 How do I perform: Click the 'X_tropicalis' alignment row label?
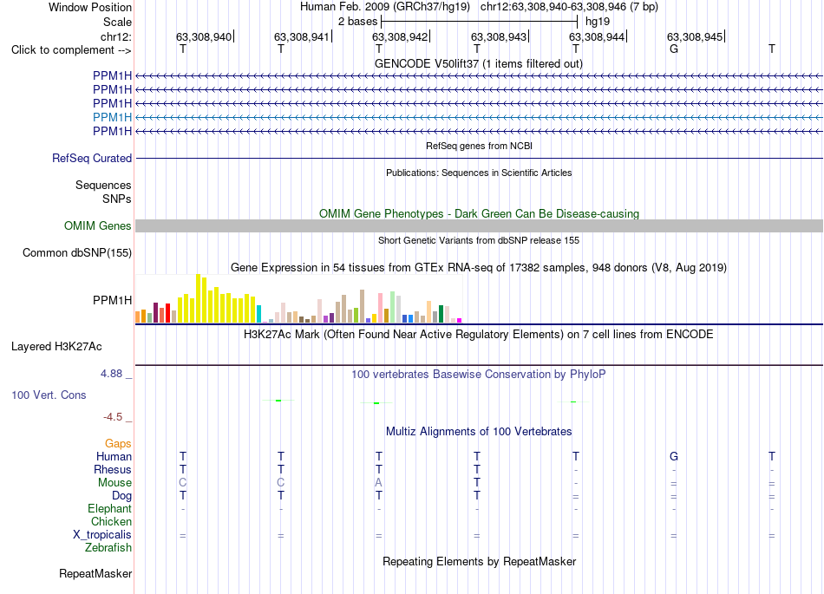click(x=102, y=535)
